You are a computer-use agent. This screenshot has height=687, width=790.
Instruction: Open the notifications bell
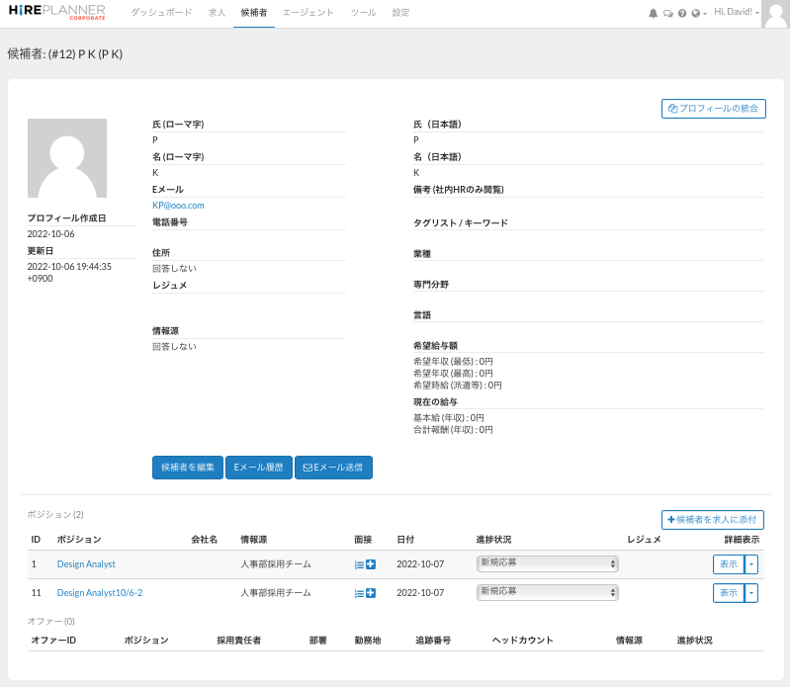point(653,13)
